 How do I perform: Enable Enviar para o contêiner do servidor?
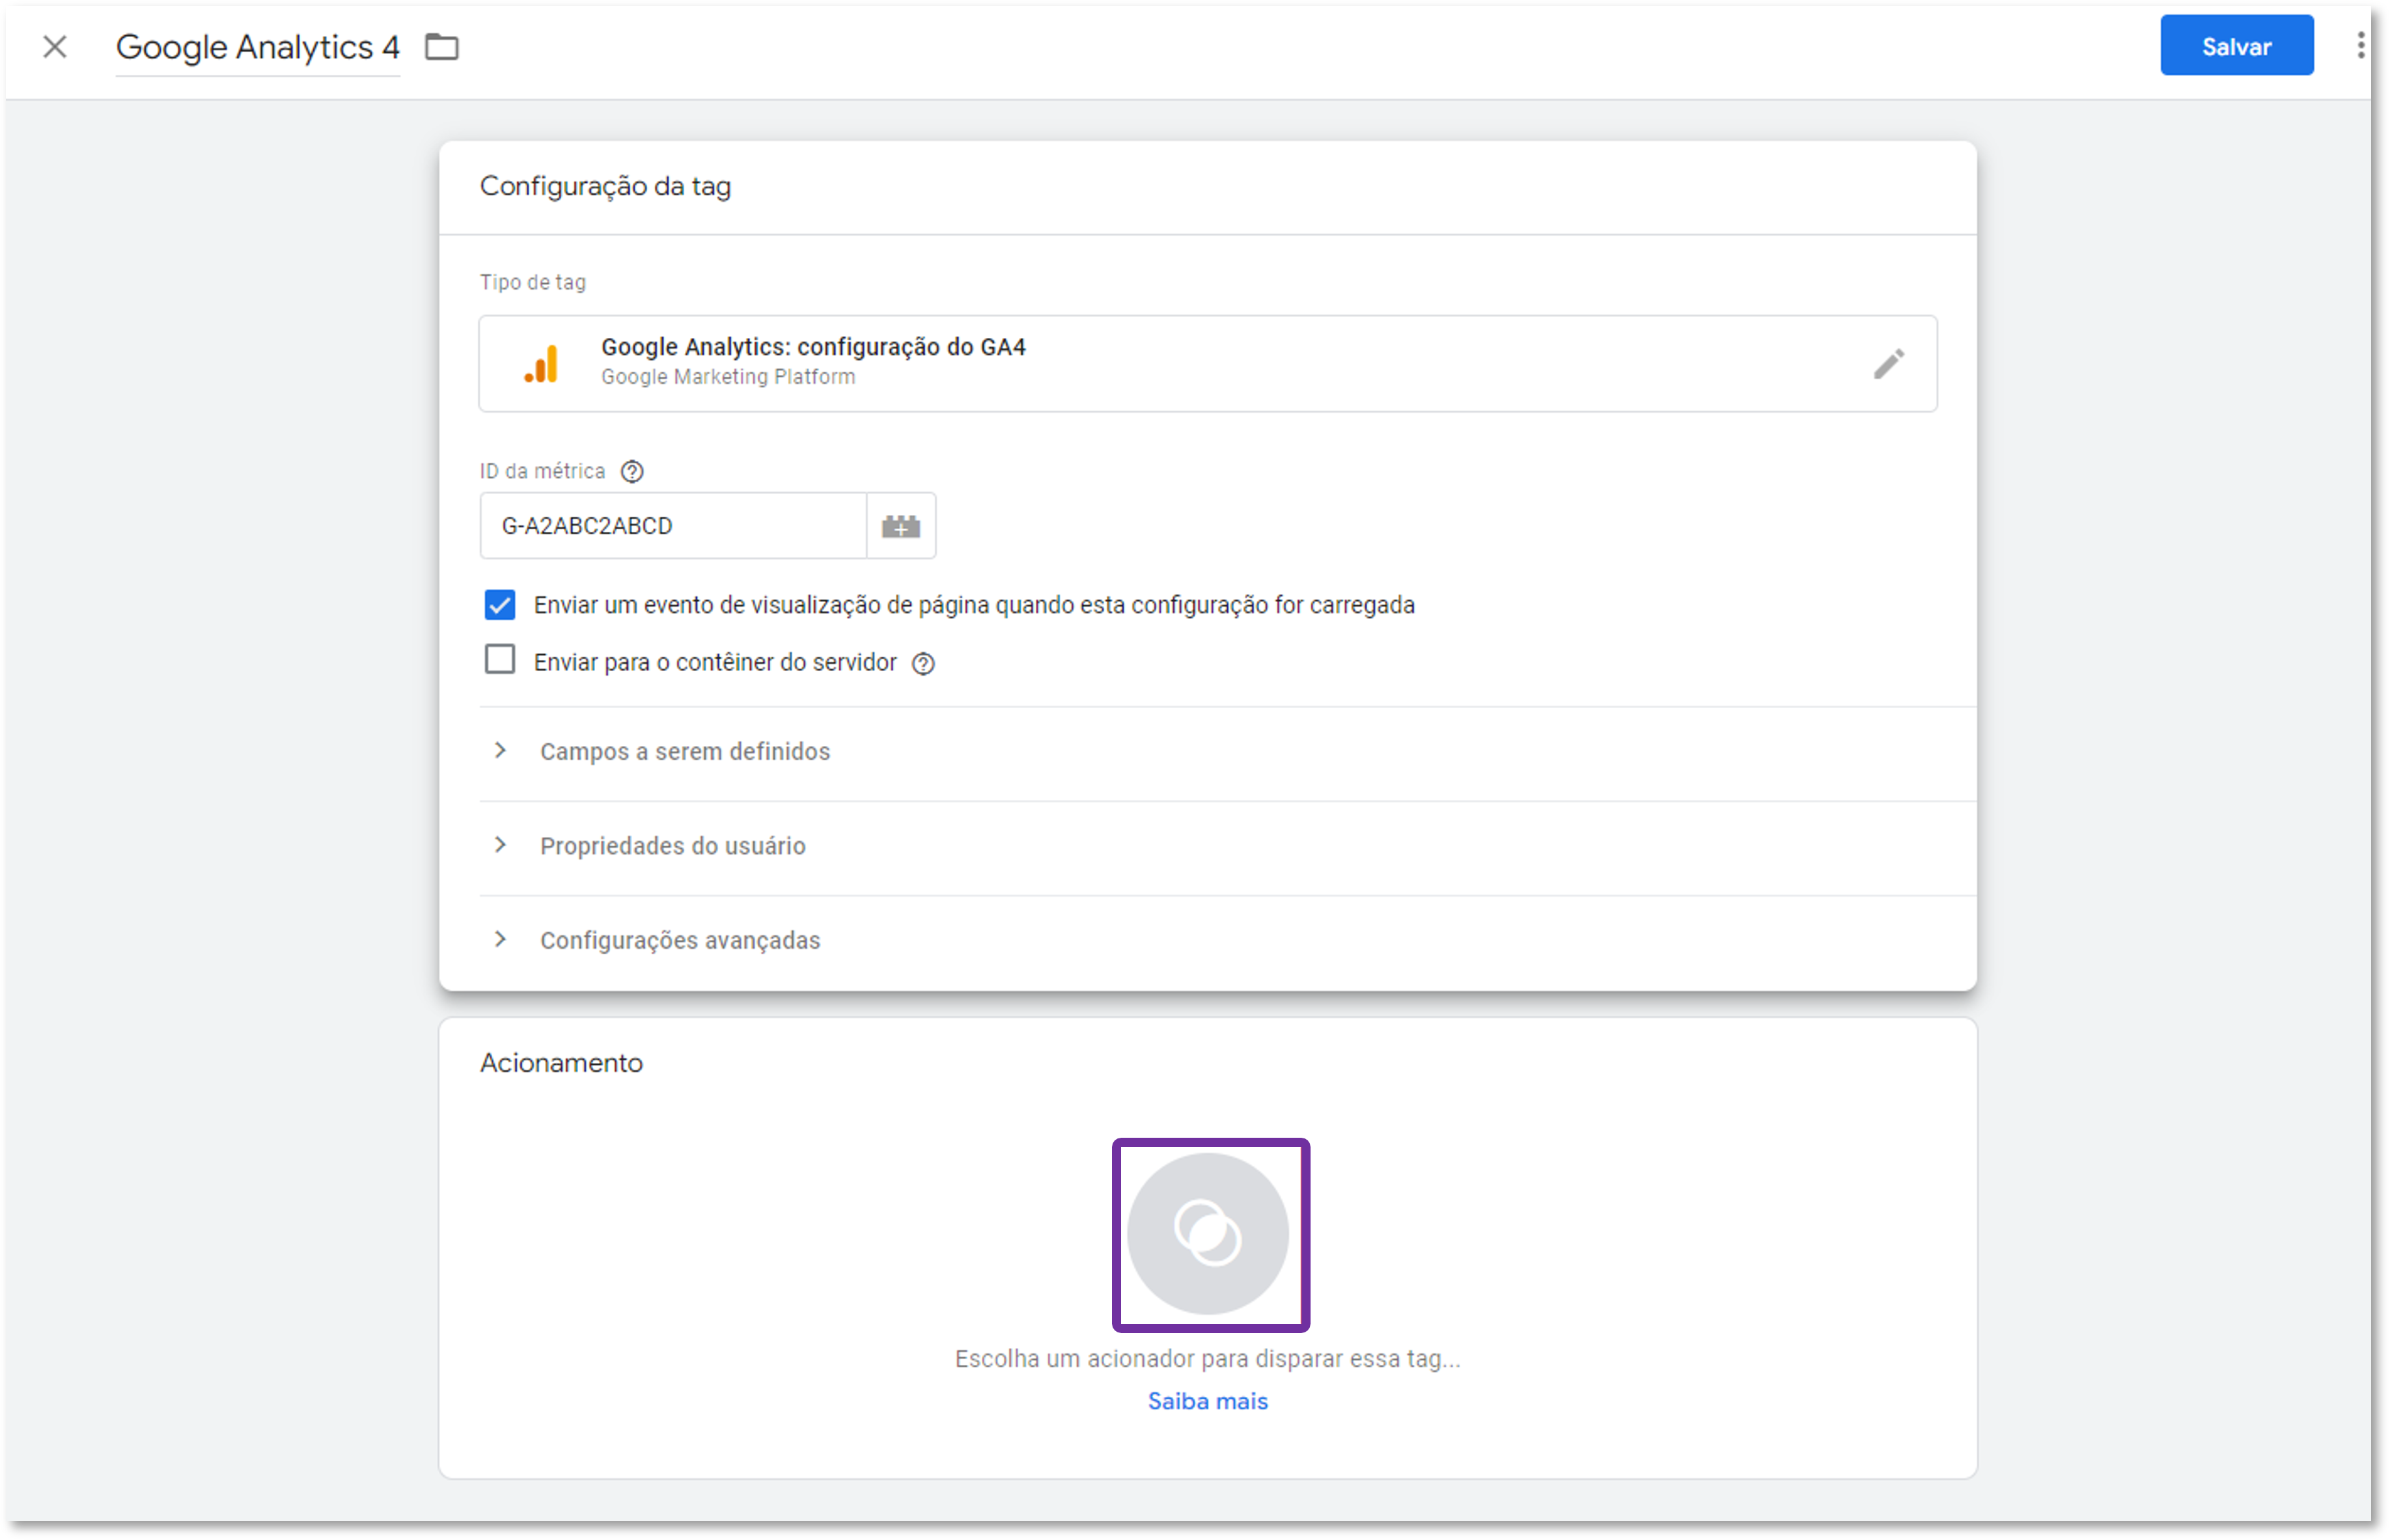coord(500,660)
